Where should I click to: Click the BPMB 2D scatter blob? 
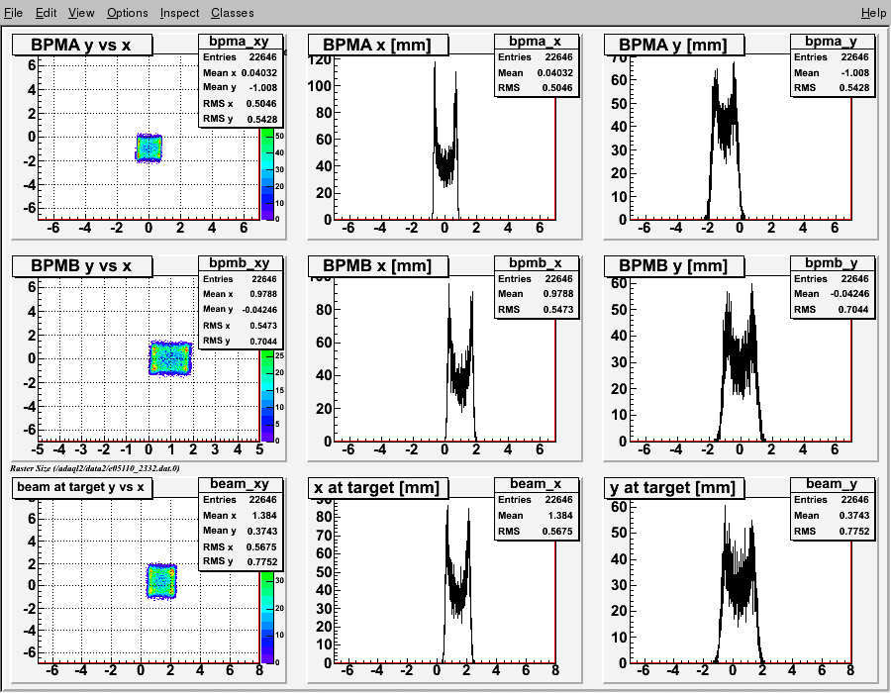coord(170,358)
